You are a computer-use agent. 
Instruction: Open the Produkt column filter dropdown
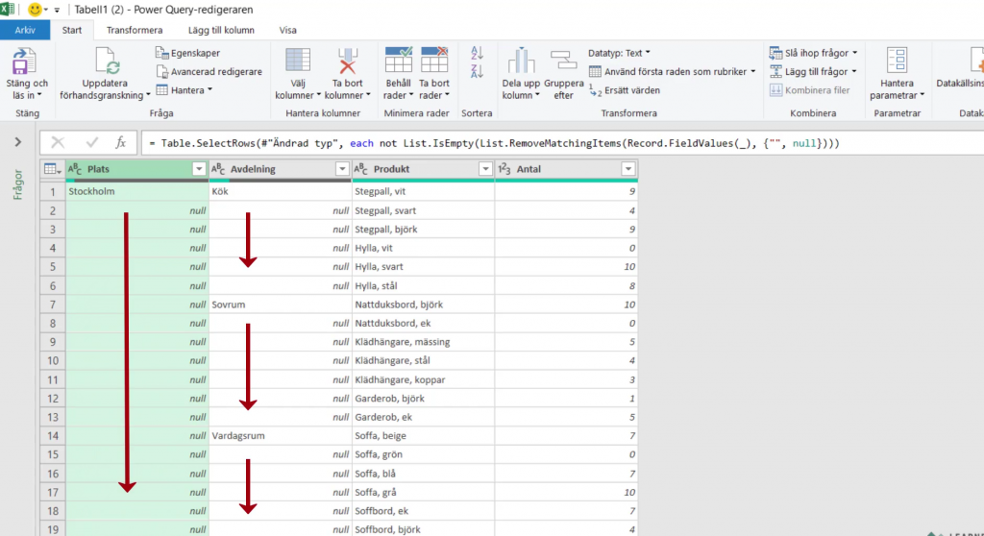pyautogui.click(x=485, y=169)
